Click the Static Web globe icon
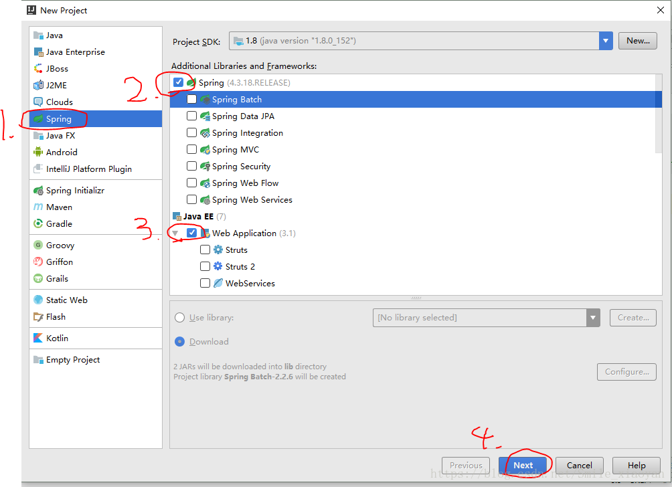Viewport: 672px width, 487px height. pos(38,300)
